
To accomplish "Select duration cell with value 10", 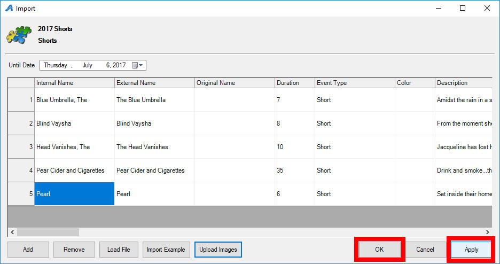I will click(295, 147).
